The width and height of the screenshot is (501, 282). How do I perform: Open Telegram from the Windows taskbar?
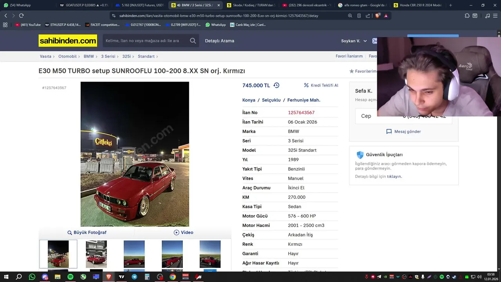(x=134, y=277)
